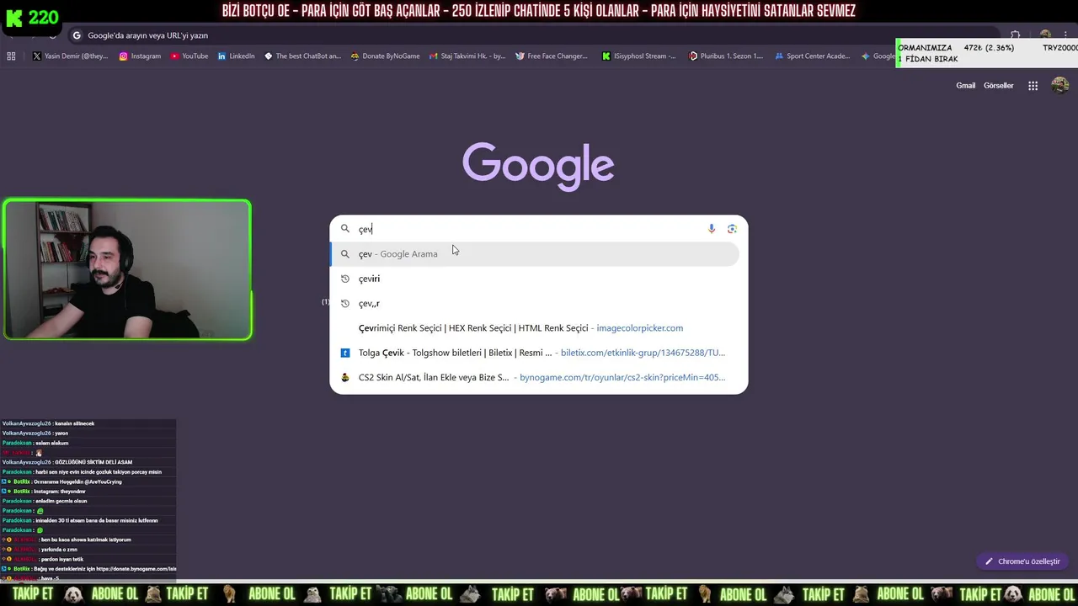Open the YouTube bookmark
The width and height of the screenshot is (1078, 606).
click(189, 56)
